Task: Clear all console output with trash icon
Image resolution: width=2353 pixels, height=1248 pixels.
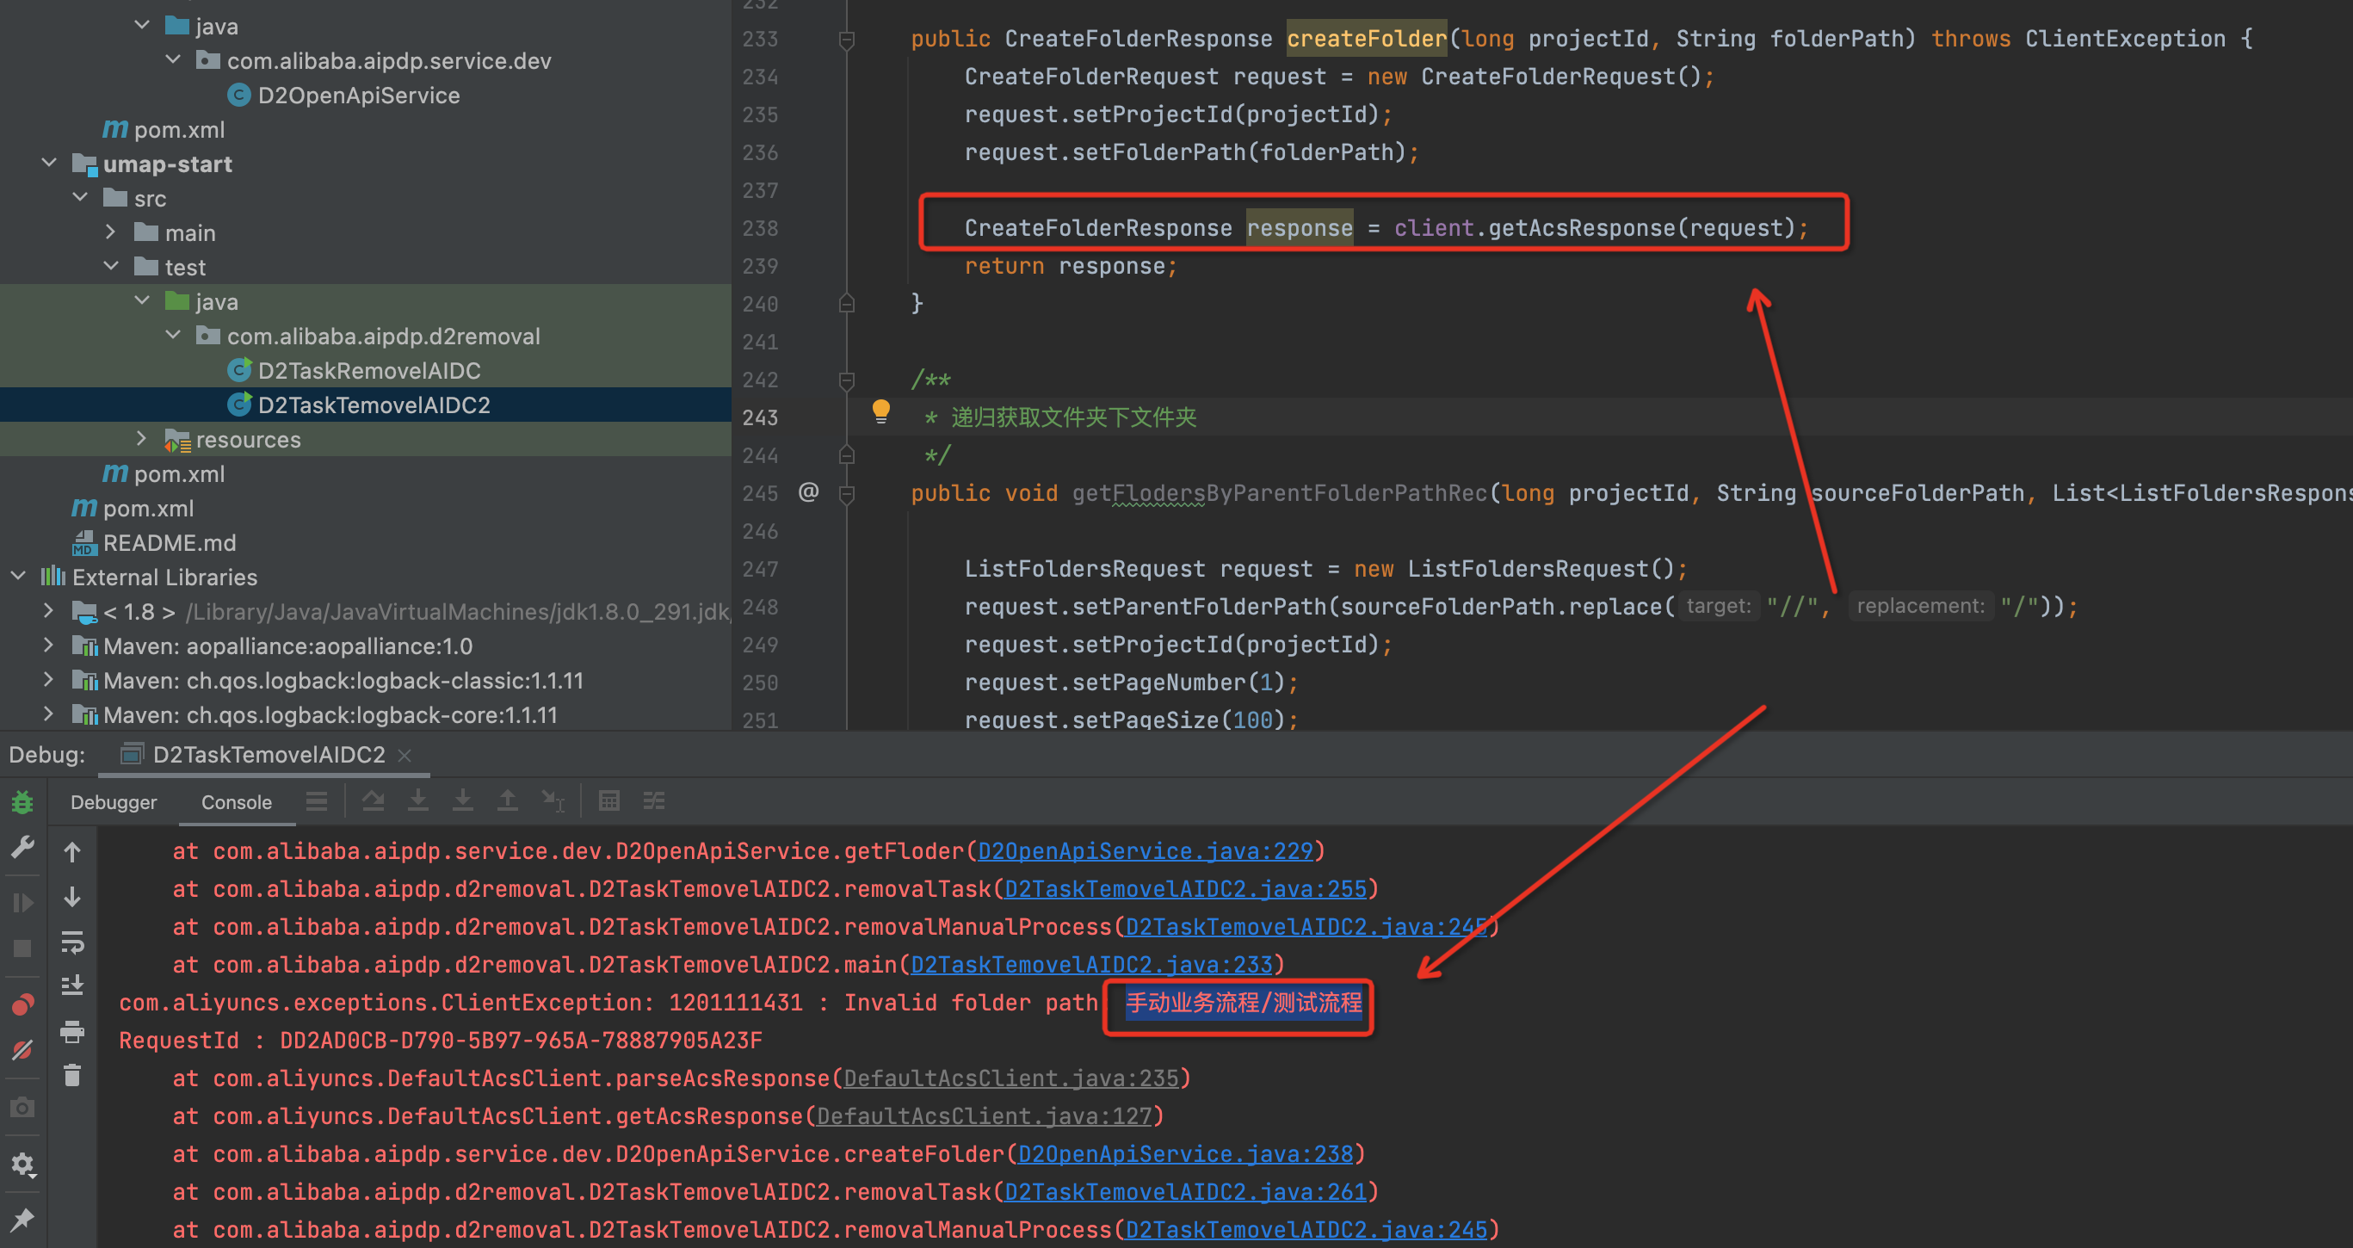Action: click(x=72, y=1074)
